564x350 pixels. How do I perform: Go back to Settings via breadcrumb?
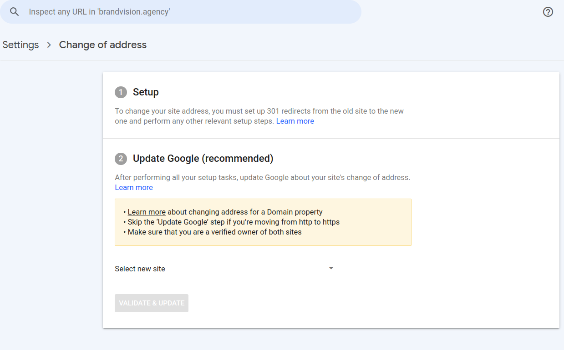pos(20,45)
